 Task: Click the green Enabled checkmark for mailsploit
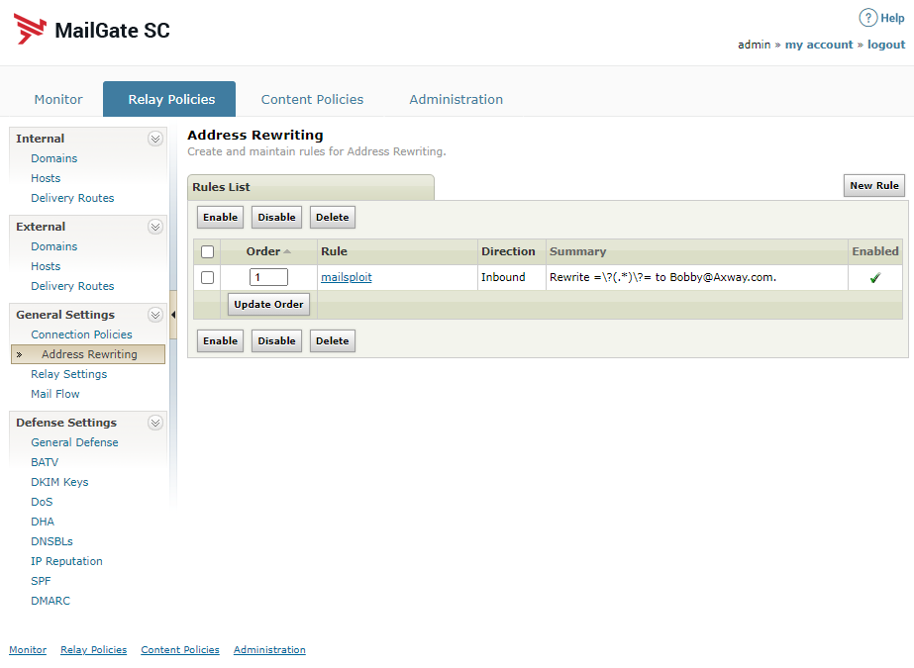pyautogui.click(x=874, y=278)
